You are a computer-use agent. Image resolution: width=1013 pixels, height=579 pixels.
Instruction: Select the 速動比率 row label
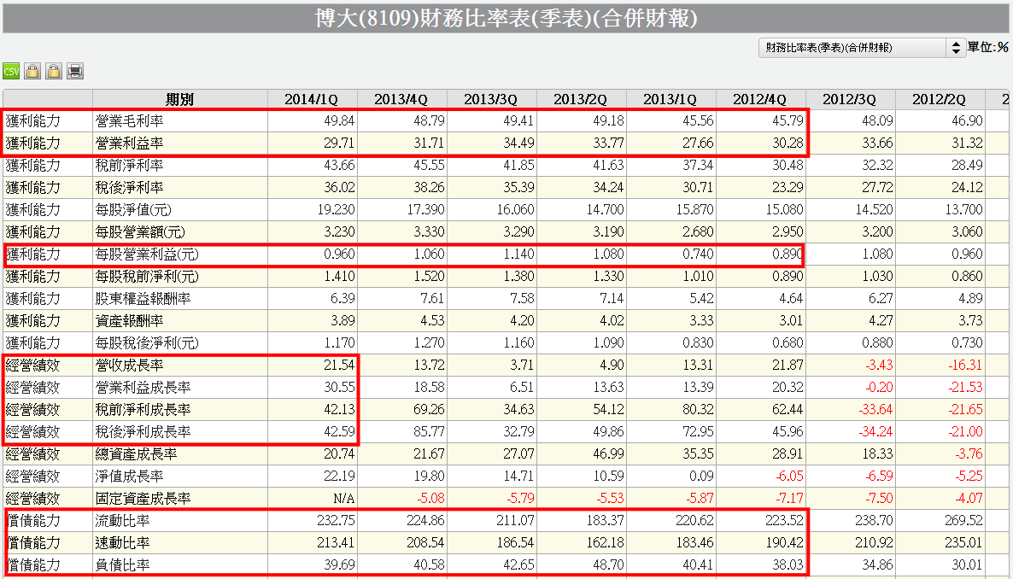pyautogui.click(x=122, y=543)
